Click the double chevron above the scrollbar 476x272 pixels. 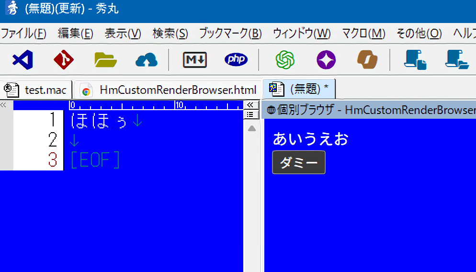[249, 105]
